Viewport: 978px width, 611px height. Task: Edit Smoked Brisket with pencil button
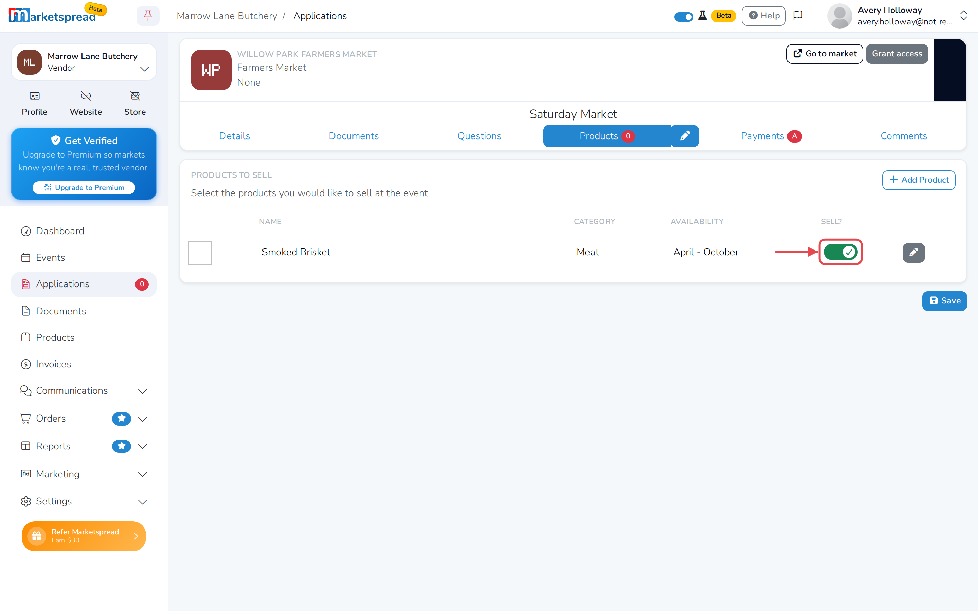pyautogui.click(x=913, y=253)
